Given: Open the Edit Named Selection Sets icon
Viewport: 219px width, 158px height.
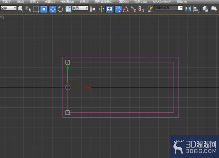Looking at the screenshot, I should [150, 9].
